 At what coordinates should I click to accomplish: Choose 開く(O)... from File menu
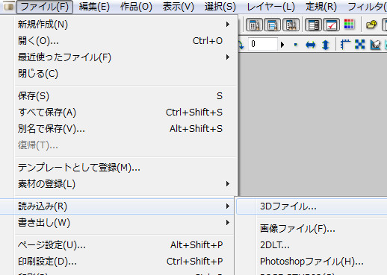(x=124, y=41)
